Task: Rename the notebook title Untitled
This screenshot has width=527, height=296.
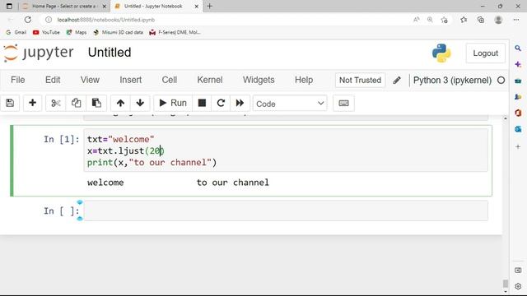Action: pos(110,53)
